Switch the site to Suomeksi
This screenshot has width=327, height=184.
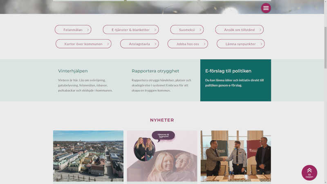(187, 29)
